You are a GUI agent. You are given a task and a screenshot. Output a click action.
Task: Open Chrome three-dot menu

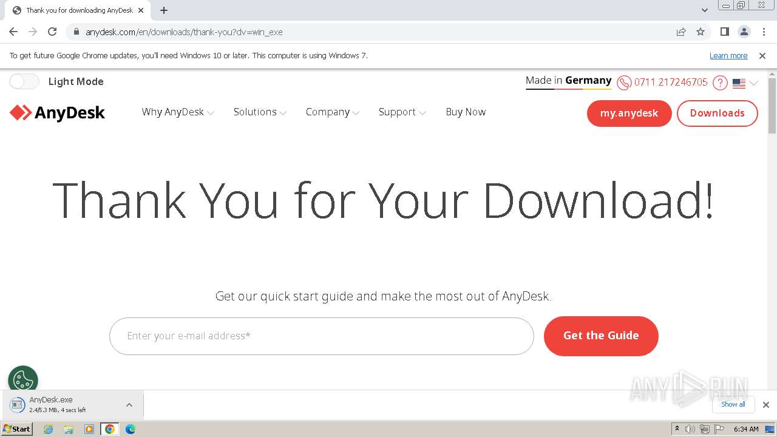click(x=764, y=32)
